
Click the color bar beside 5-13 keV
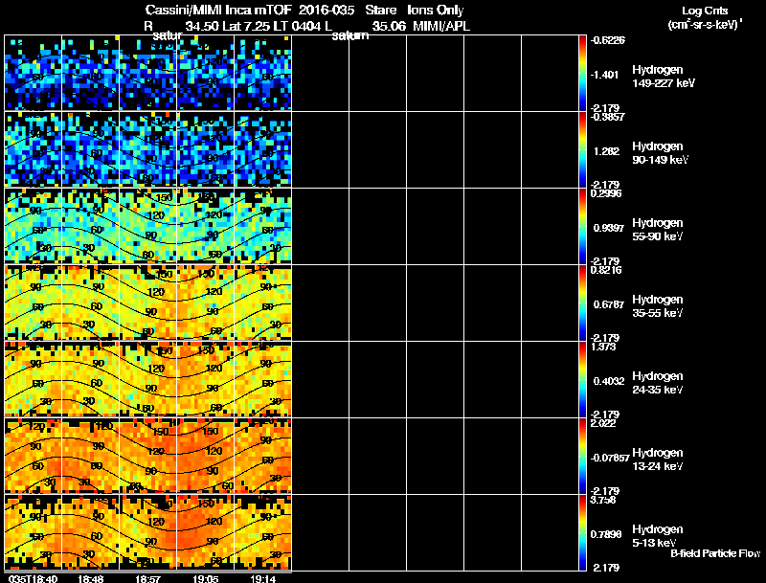tap(582, 533)
